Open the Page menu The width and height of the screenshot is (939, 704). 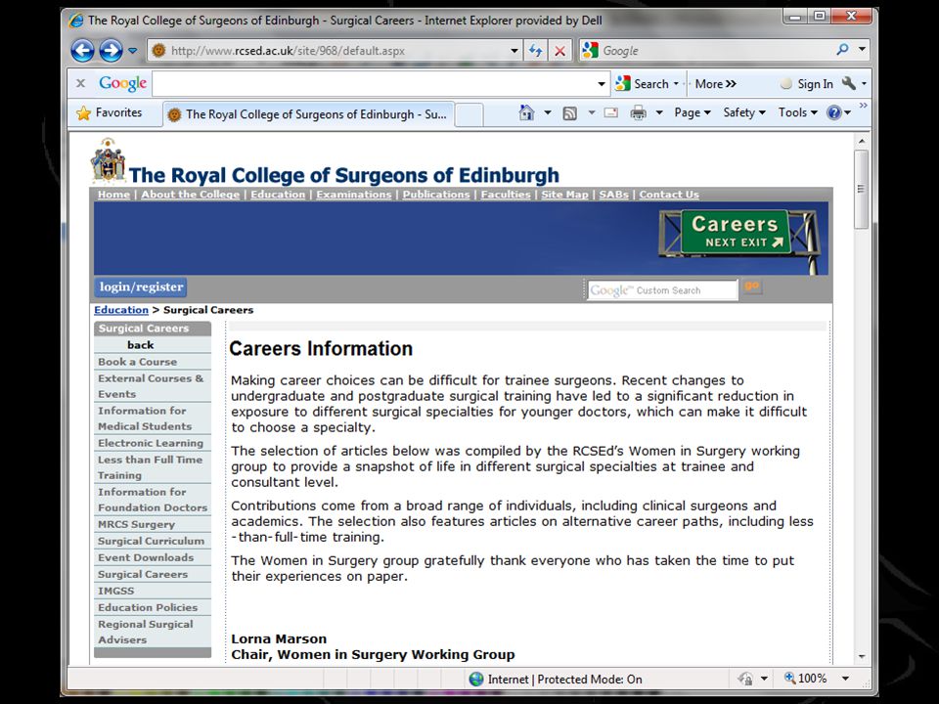693,112
